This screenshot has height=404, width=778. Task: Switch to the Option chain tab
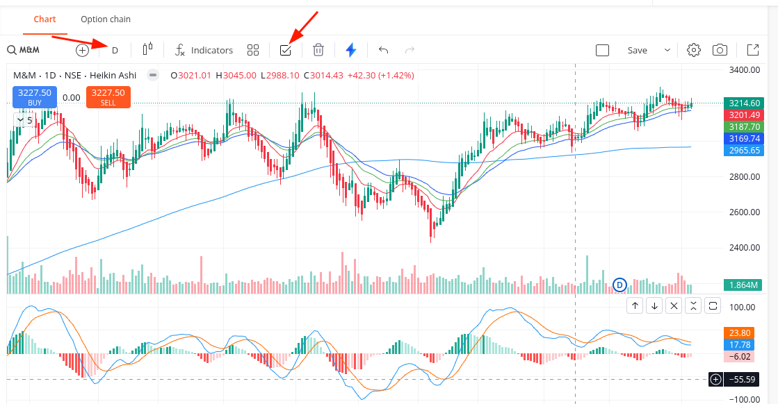coord(105,19)
